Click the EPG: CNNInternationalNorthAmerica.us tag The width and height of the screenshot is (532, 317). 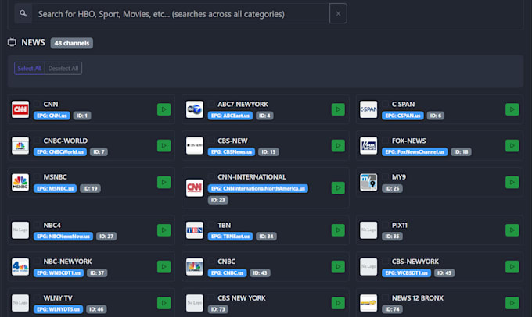[258, 188]
